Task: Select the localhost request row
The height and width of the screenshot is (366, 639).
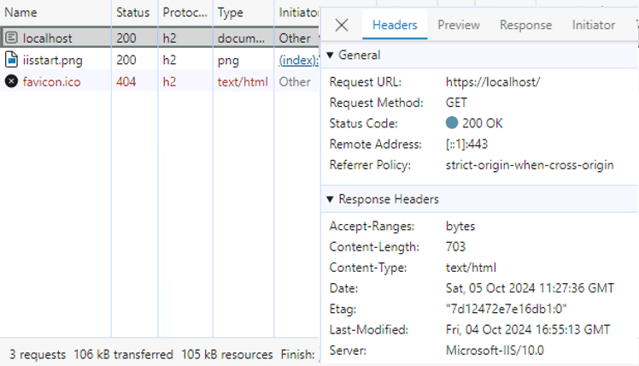Action: 160,38
